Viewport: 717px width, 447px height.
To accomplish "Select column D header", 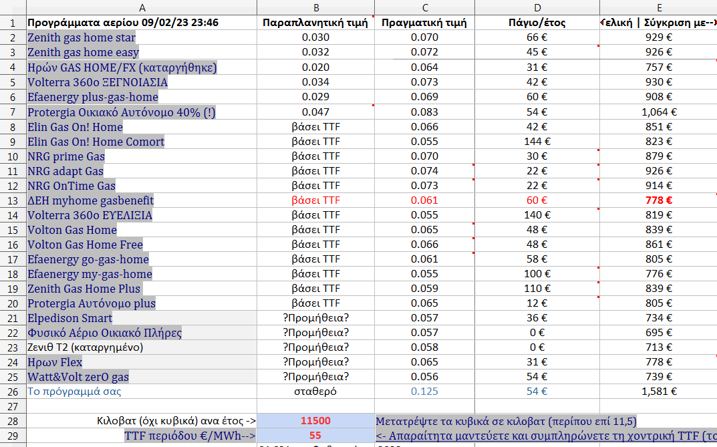I will click(537, 7).
